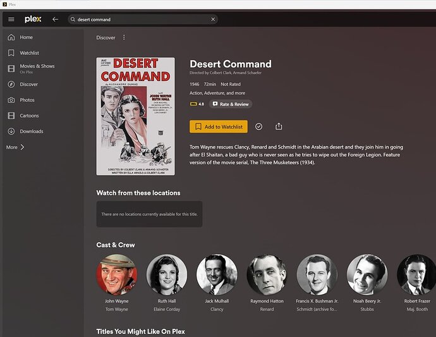This screenshot has height=337, width=436.
Task: Click the Watchlist bookmark icon in sidebar
Action: [x=11, y=53]
